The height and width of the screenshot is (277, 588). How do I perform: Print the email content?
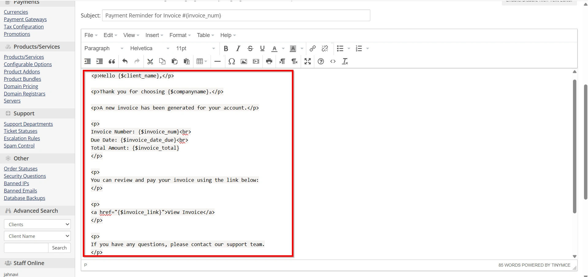coord(269,61)
